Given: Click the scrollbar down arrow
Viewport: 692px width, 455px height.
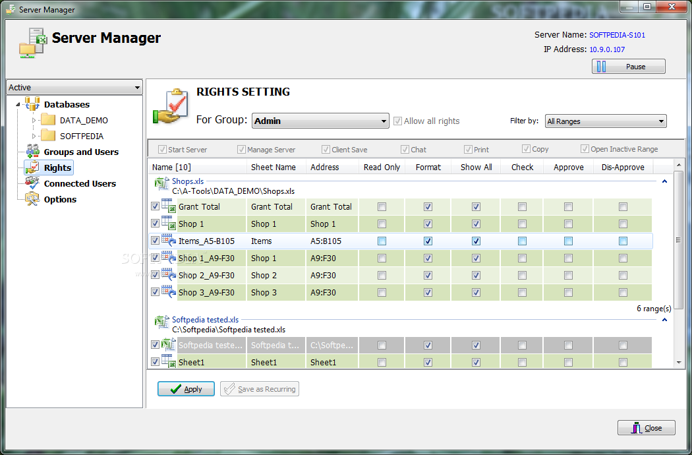Looking at the screenshot, I should coord(679,362).
